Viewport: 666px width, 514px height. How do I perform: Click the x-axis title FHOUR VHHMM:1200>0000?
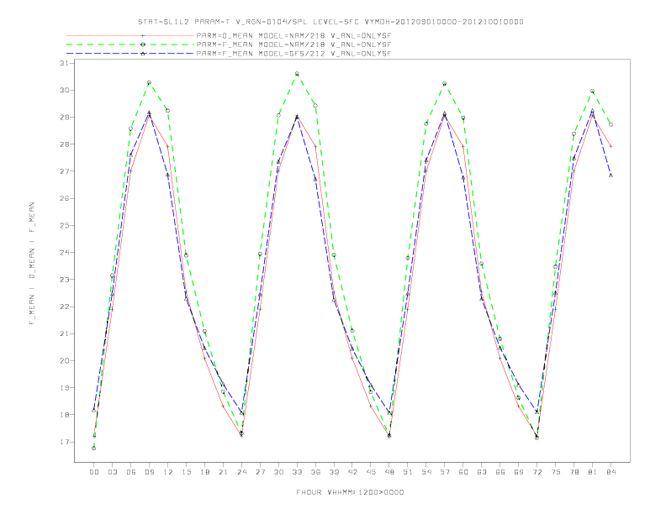[x=350, y=492]
